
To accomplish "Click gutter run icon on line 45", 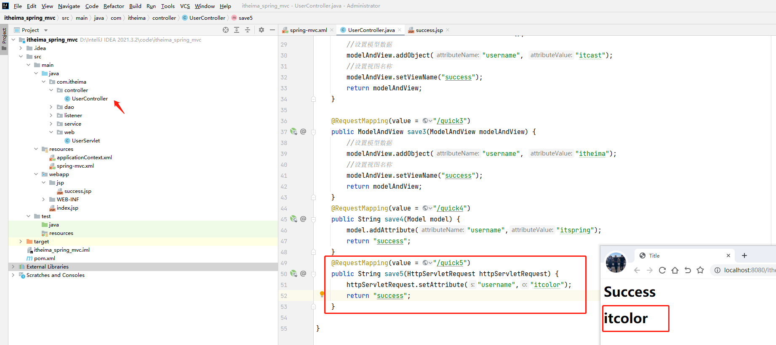I will [x=293, y=219].
